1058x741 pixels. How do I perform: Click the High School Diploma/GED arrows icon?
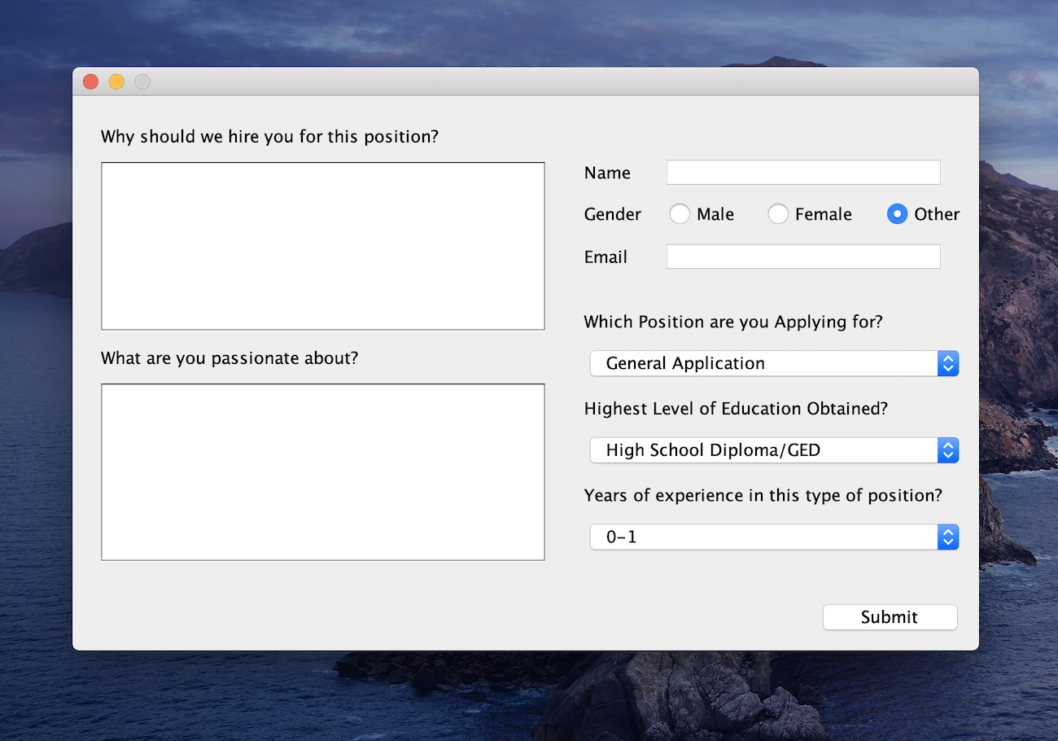[x=947, y=450]
